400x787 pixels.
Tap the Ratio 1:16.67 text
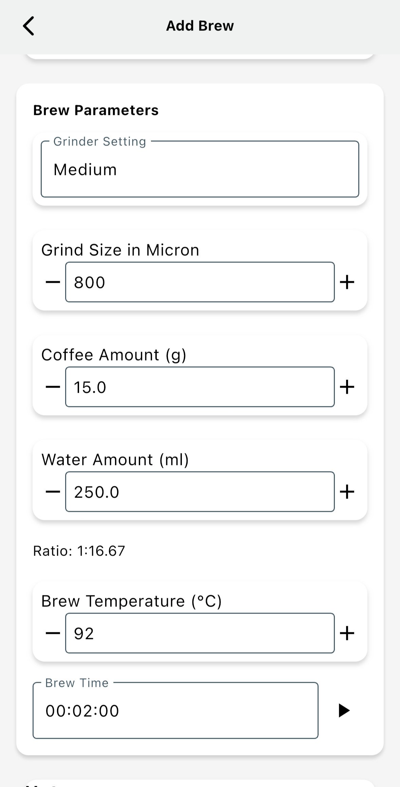pyautogui.click(x=79, y=551)
